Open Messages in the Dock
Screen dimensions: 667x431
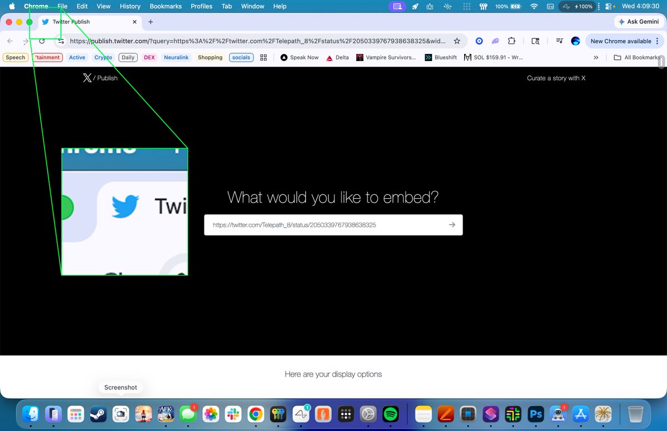point(188,414)
